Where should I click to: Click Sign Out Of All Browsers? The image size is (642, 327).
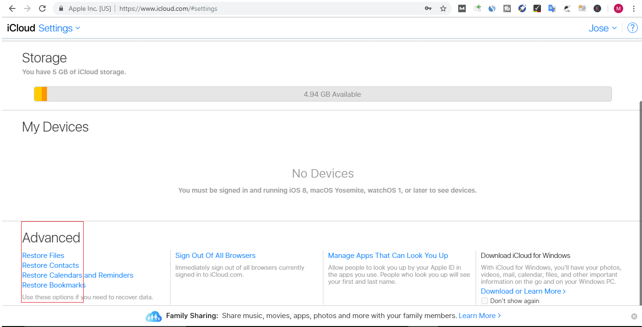coord(215,256)
